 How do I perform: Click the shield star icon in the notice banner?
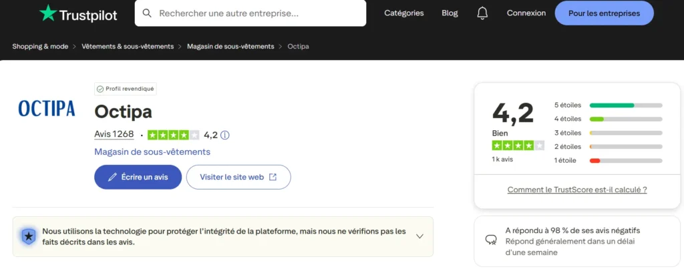point(28,236)
